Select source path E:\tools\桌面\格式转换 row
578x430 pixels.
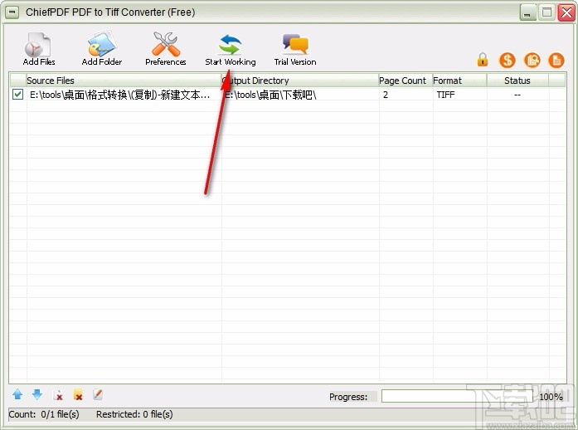(119, 95)
